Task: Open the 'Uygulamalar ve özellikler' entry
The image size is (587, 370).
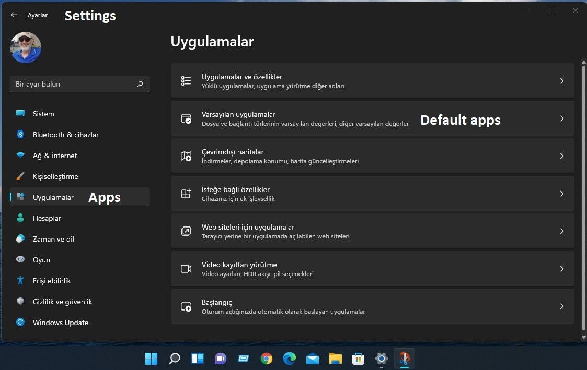Action: click(373, 81)
